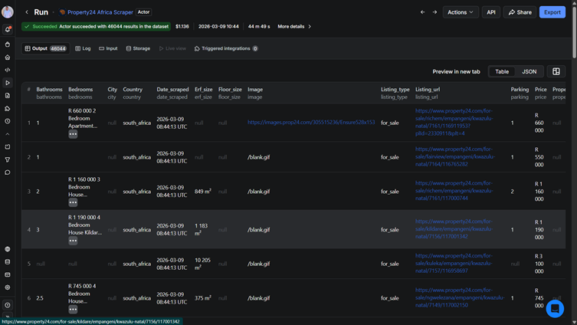Open the Live view tab
577x325 pixels.
172,48
